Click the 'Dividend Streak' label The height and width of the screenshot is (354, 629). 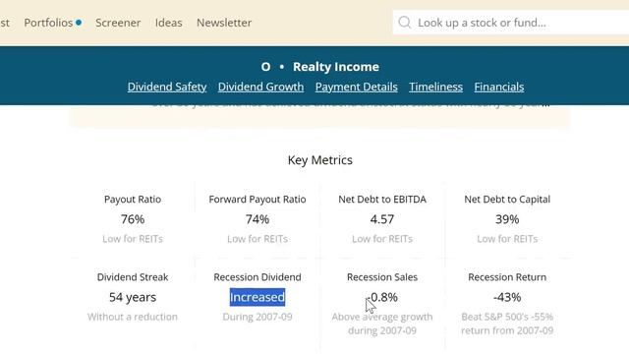point(133,277)
